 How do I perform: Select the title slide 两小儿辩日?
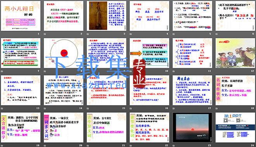click(x=21, y=16)
